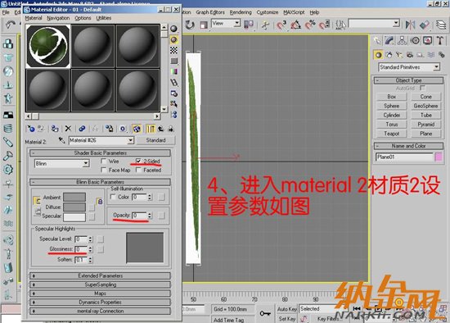Toggle Show Map in Viewport icon

click(x=137, y=129)
